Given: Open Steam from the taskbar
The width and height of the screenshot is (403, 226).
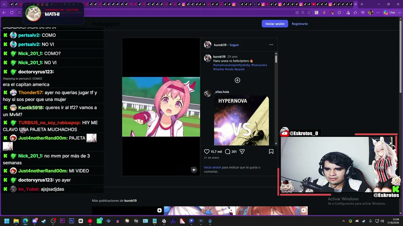Looking at the screenshot, I should pos(44,221).
